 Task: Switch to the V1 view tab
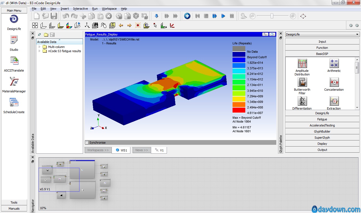[x=159, y=150]
